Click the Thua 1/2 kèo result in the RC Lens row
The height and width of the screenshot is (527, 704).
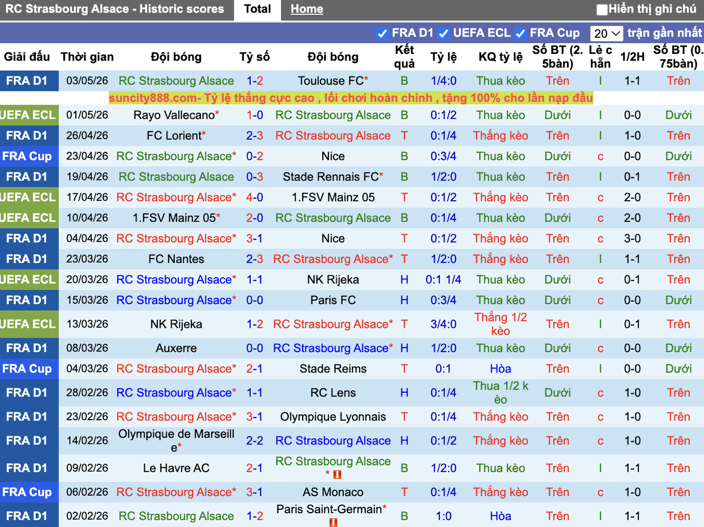501,392
